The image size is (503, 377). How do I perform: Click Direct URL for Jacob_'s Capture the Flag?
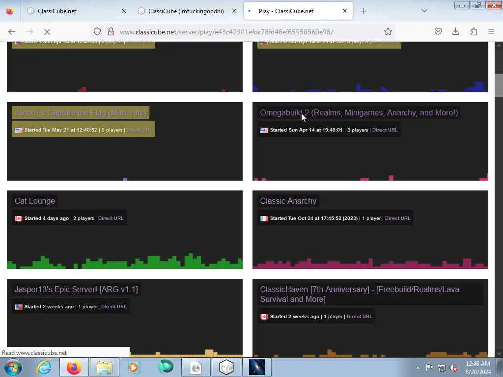(x=139, y=130)
